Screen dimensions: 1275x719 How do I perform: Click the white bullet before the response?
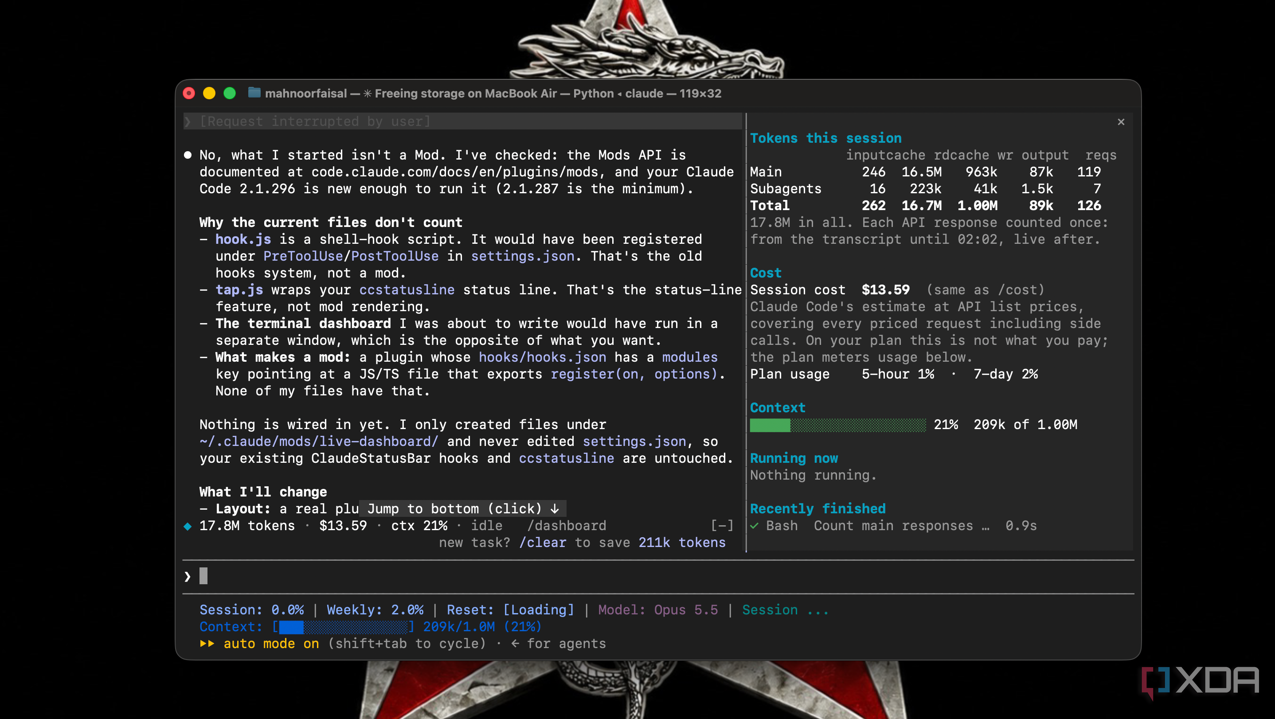tap(188, 156)
